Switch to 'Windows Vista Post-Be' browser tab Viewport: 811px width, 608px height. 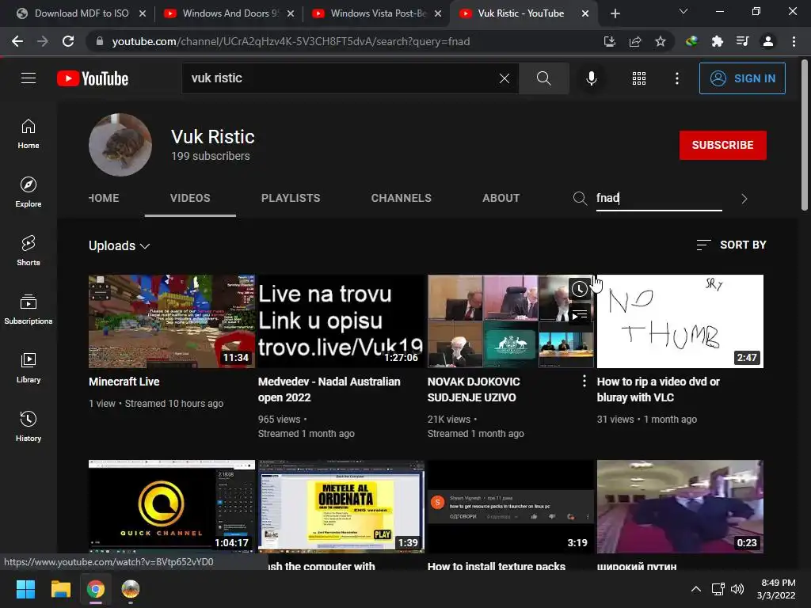click(x=377, y=13)
